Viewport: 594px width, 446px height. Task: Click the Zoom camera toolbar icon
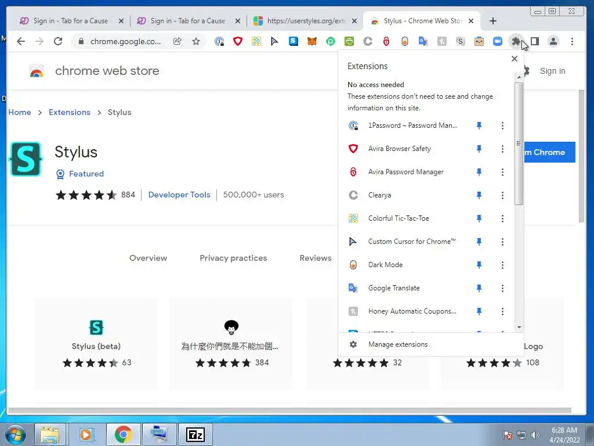[497, 41]
